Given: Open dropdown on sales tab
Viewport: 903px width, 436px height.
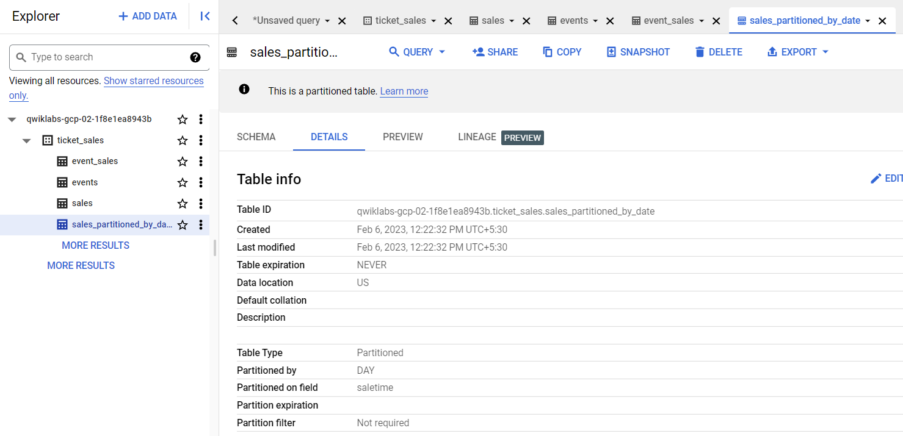Looking at the screenshot, I should 512,21.
